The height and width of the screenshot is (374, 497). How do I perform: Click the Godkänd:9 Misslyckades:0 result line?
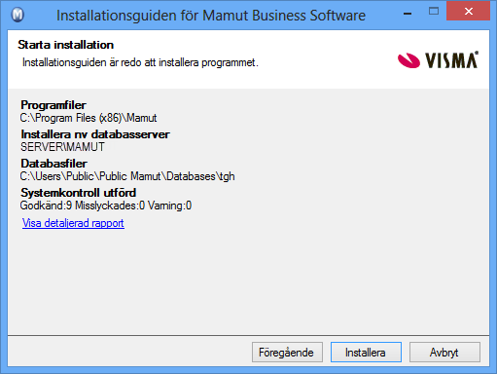[x=106, y=206]
